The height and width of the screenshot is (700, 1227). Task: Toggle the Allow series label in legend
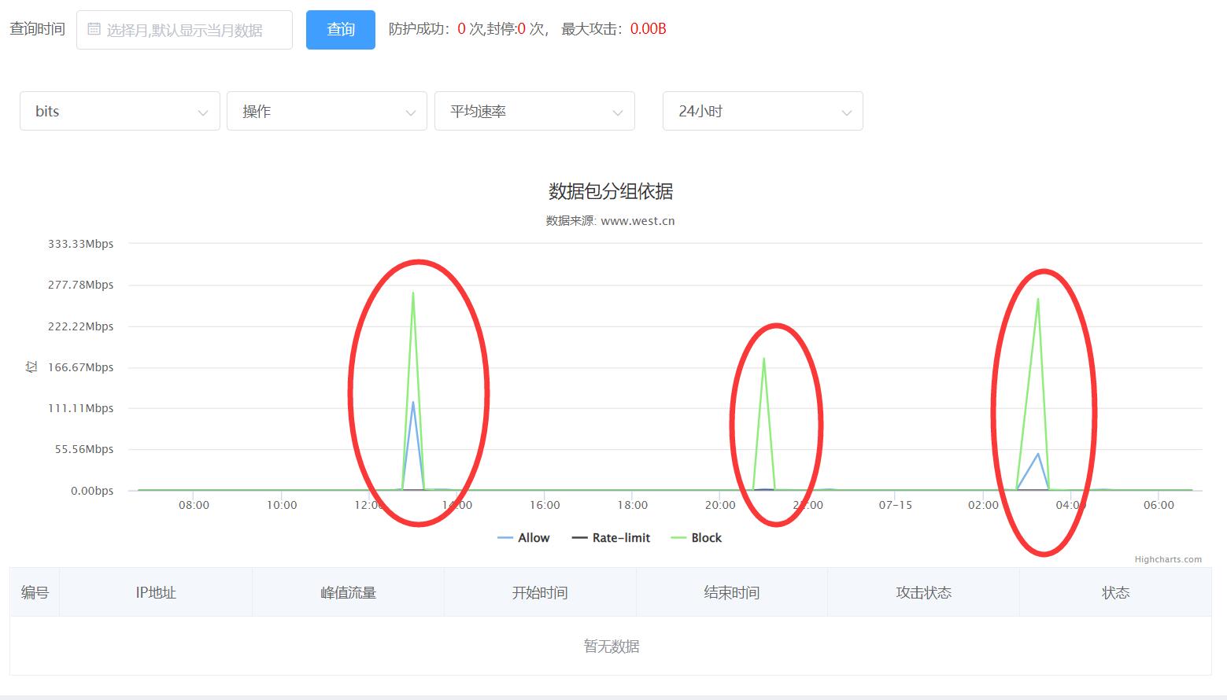(534, 538)
